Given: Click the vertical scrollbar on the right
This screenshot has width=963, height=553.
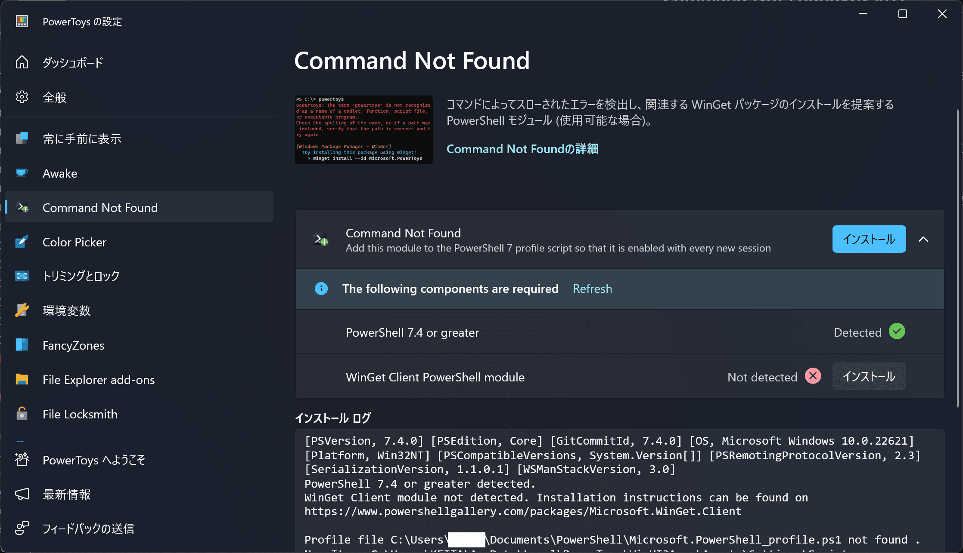Looking at the screenshot, I should click(x=958, y=258).
